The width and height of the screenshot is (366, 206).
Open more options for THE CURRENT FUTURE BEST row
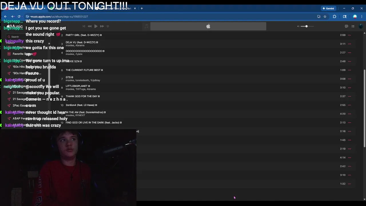point(349,70)
